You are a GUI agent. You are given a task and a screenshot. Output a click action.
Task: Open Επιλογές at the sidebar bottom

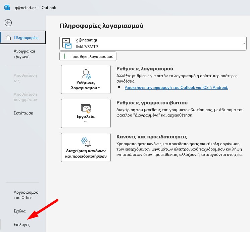pos(21,224)
